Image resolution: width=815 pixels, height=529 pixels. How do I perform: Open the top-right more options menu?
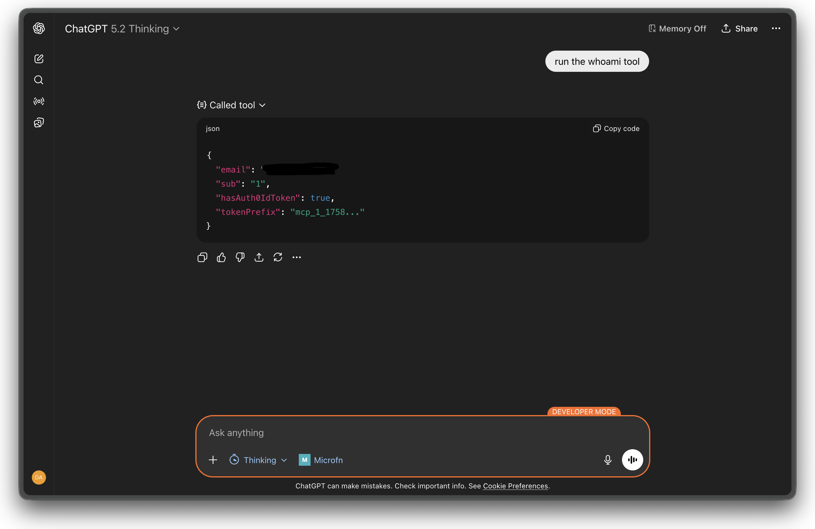coord(776,29)
